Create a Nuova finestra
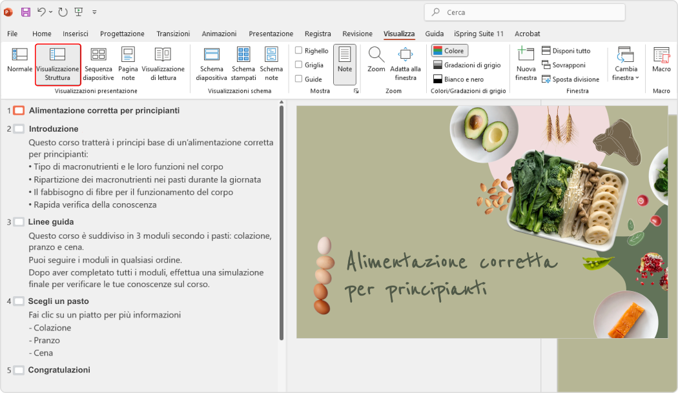 [x=526, y=63]
